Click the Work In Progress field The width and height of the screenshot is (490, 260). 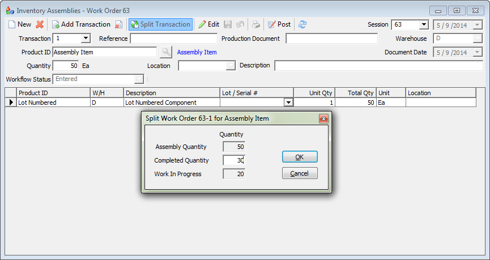[x=234, y=174]
